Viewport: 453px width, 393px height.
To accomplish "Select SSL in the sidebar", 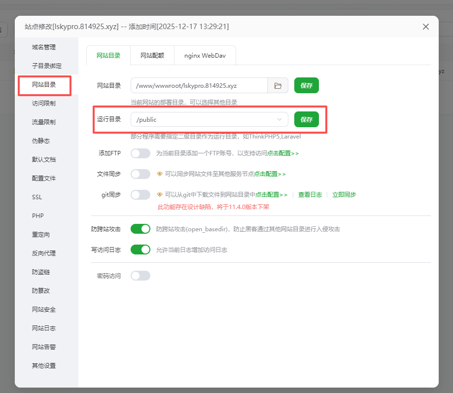I will pyautogui.click(x=37, y=197).
